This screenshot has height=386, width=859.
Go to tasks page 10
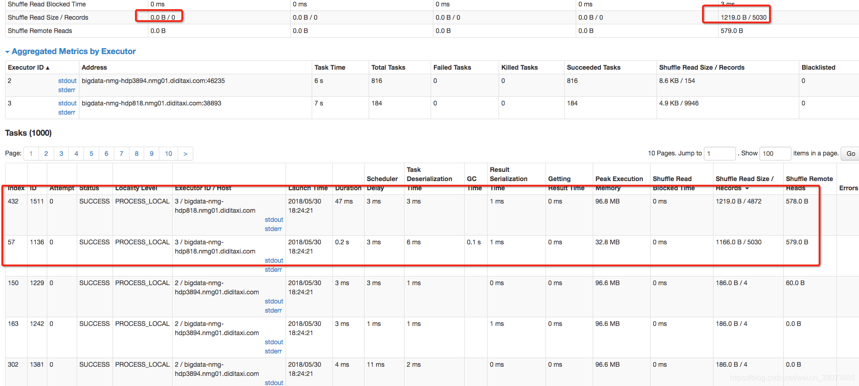pos(168,154)
